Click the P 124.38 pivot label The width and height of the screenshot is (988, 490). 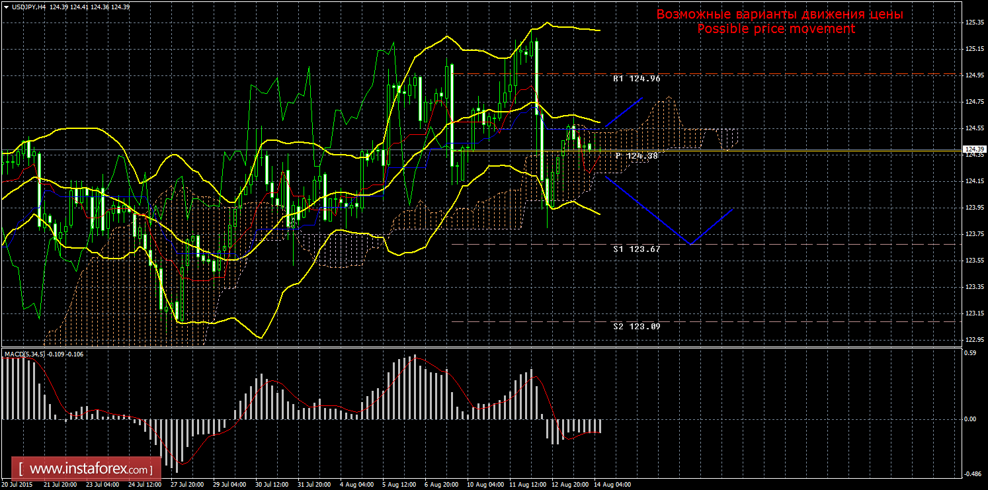636,156
